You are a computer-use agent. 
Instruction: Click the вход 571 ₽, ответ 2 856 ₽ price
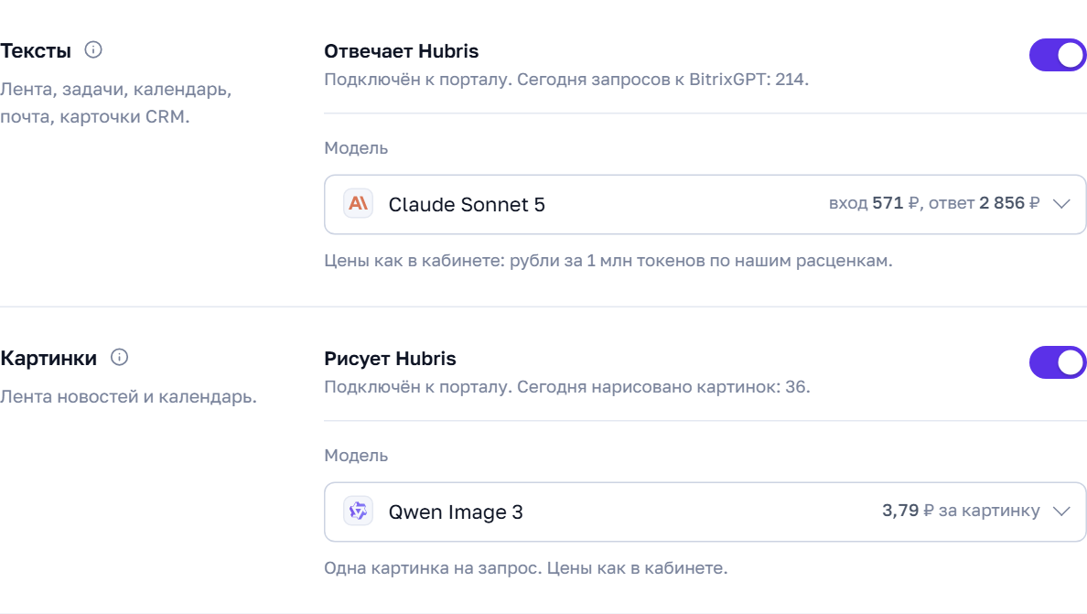[x=934, y=203]
